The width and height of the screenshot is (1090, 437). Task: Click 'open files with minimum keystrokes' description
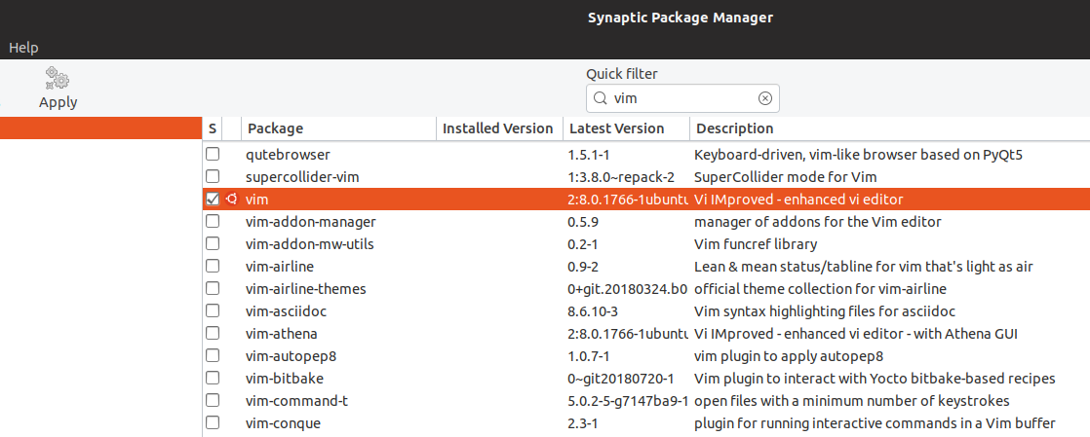[851, 401]
